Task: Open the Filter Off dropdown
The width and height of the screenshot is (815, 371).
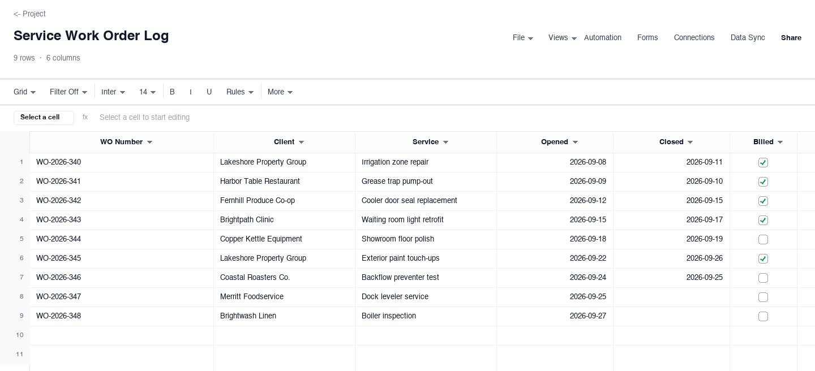Action: [68, 92]
